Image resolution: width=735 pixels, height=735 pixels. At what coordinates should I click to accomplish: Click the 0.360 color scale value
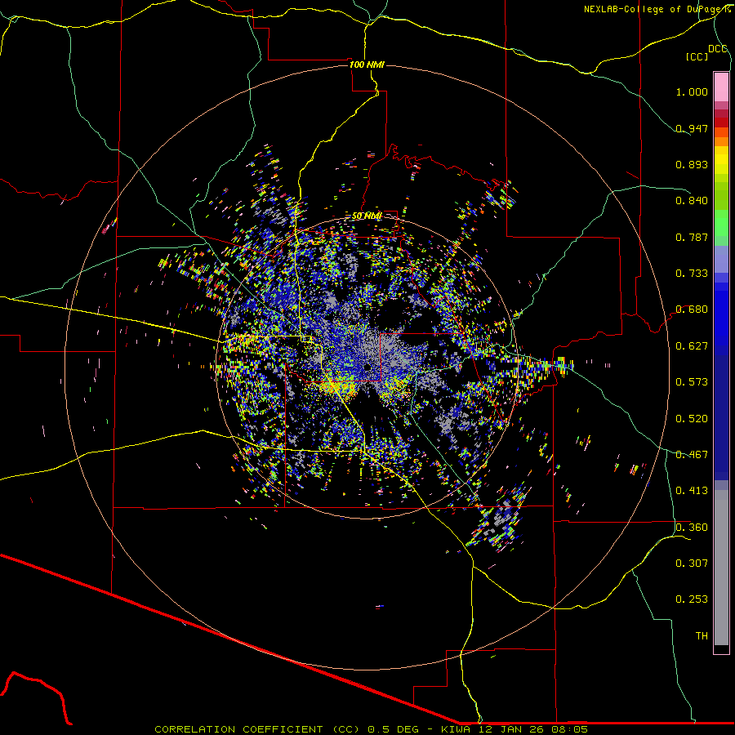(692, 528)
